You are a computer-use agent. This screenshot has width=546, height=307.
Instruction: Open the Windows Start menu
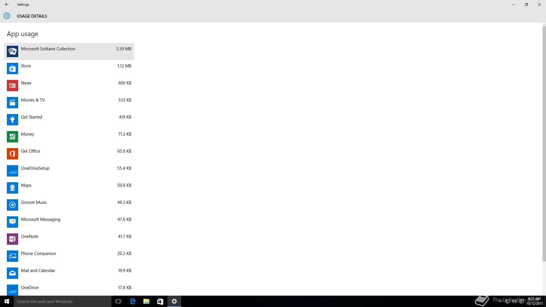click(x=7, y=301)
